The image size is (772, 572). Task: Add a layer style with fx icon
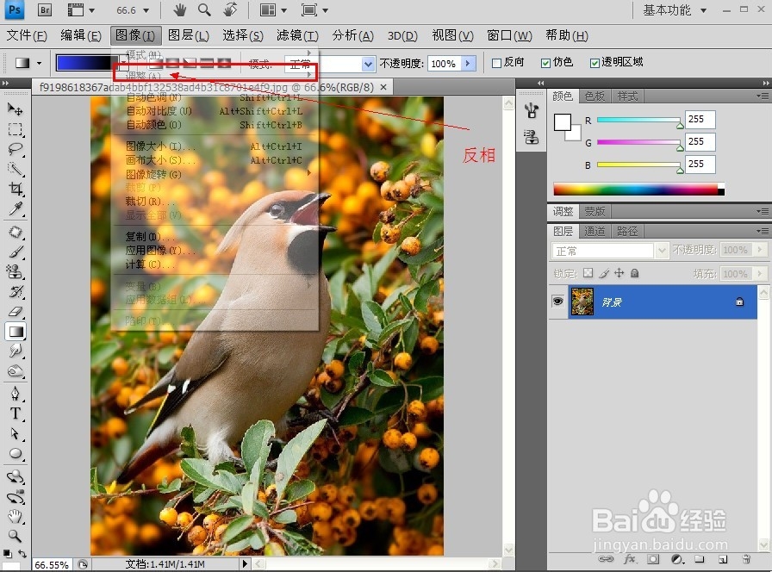(630, 559)
